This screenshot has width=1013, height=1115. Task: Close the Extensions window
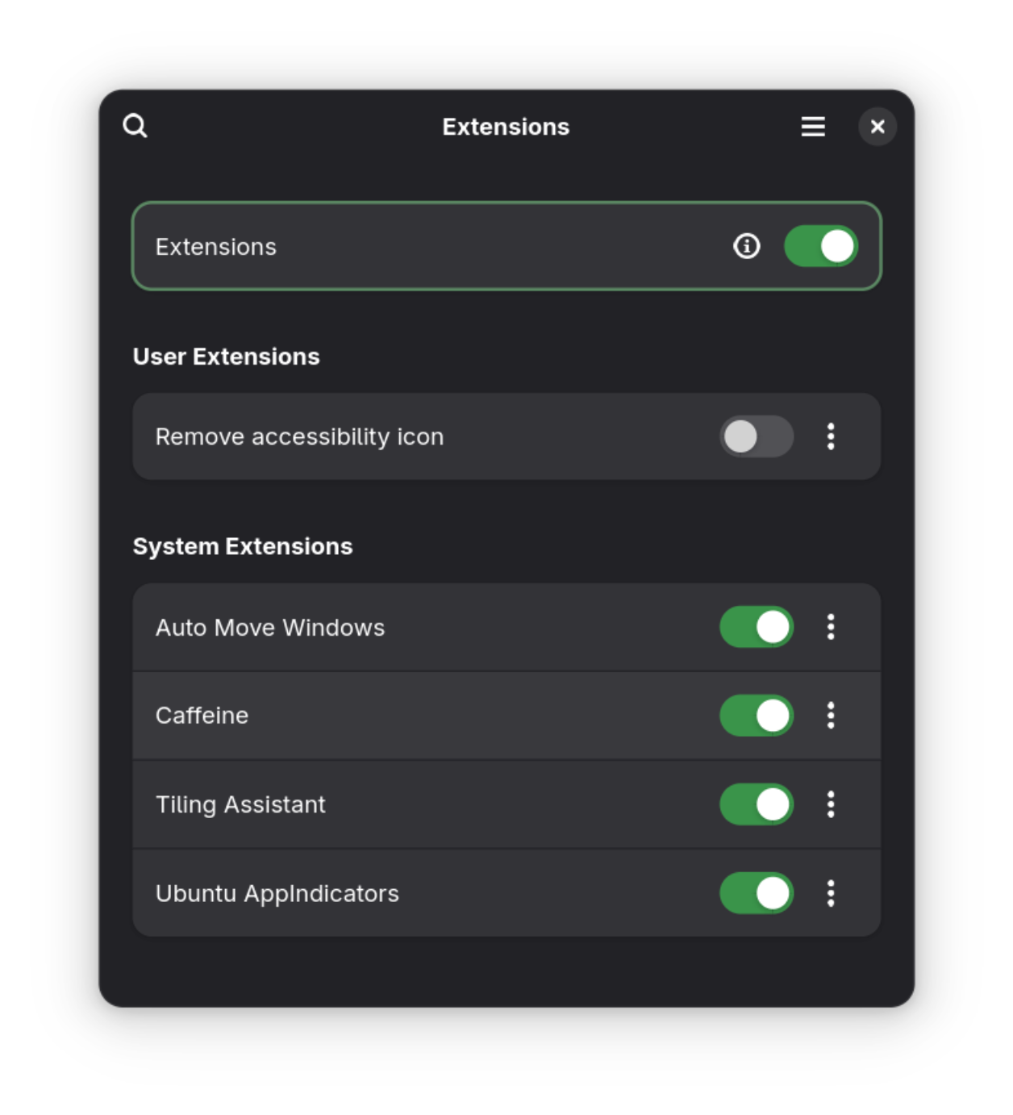click(x=877, y=127)
